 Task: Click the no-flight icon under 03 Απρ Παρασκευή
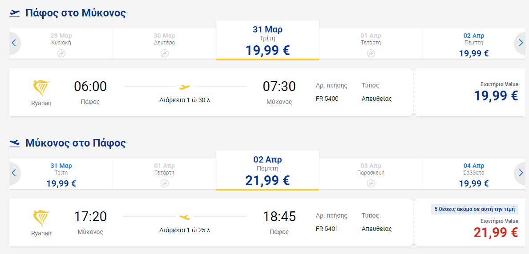371,183
